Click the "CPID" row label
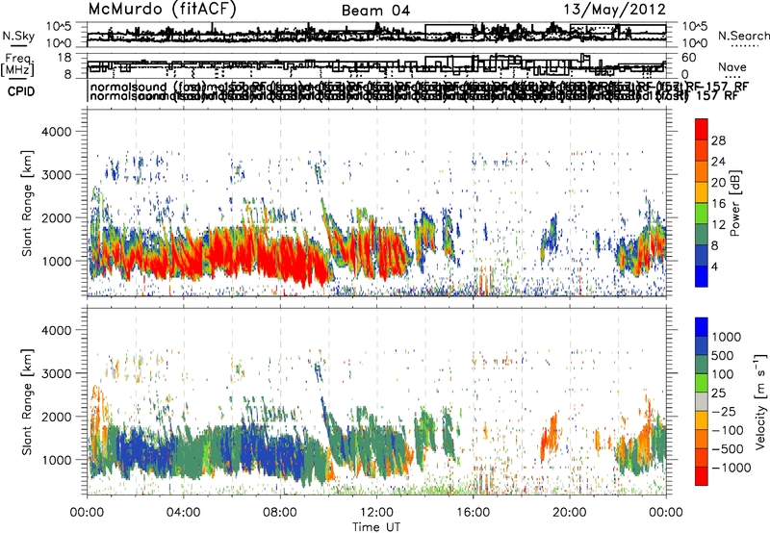 (x=21, y=91)
